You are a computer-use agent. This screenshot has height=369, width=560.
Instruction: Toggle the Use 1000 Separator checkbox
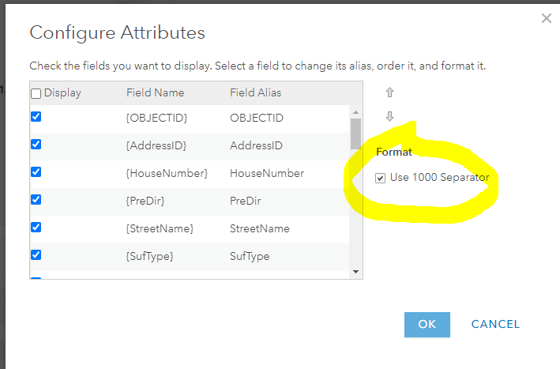tap(381, 178)
